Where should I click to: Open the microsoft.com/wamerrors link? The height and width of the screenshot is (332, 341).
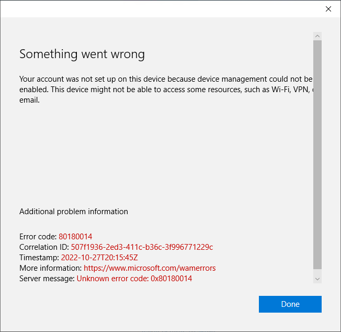(x=150, y=268)
